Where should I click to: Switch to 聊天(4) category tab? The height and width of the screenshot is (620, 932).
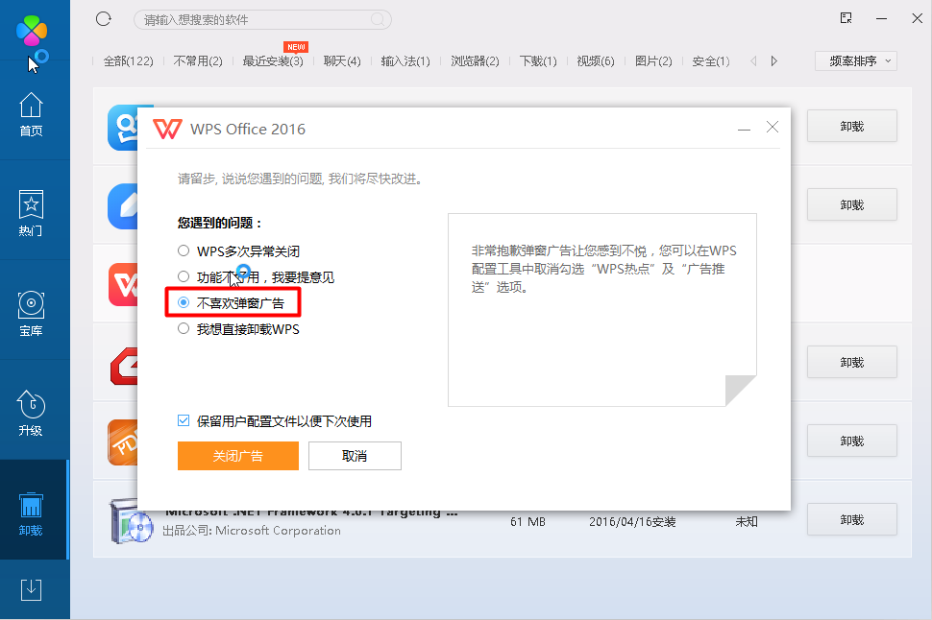[342, 61]
